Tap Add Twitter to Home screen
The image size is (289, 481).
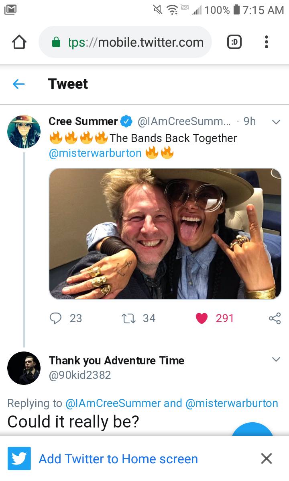coord(118,459)
